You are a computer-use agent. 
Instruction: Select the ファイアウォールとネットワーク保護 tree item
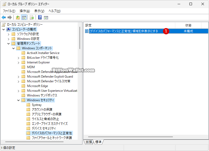pyautogui.click(x=52, y=138)
